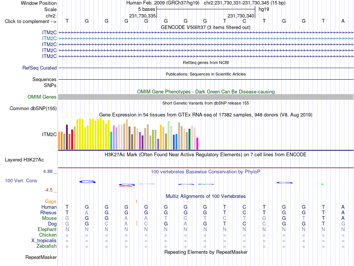Click the -4.5 PhyloP lower limit value
This screenshot has height=266, width=354.
(x=48, y=190)
